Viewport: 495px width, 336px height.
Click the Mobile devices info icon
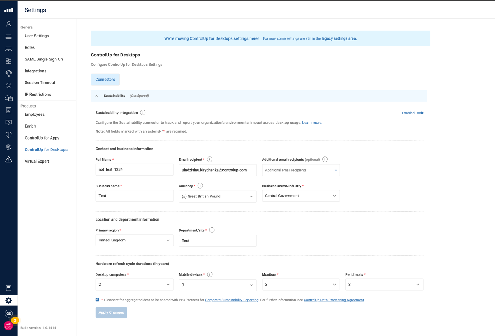[210, 274]
